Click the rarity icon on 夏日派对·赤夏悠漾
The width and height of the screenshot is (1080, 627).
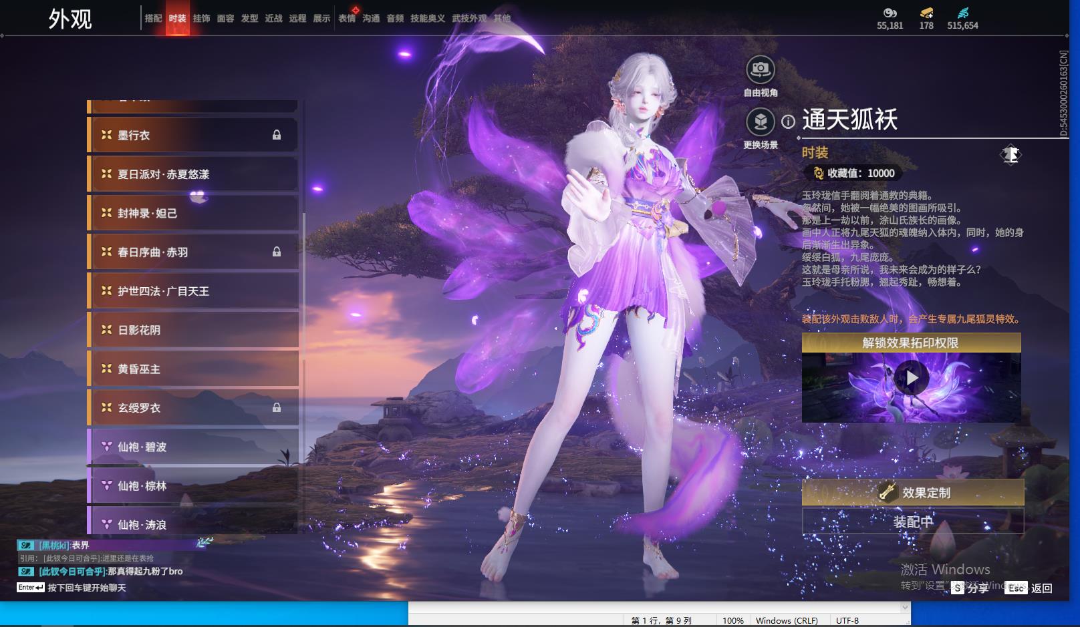click(x=106, y=174)
